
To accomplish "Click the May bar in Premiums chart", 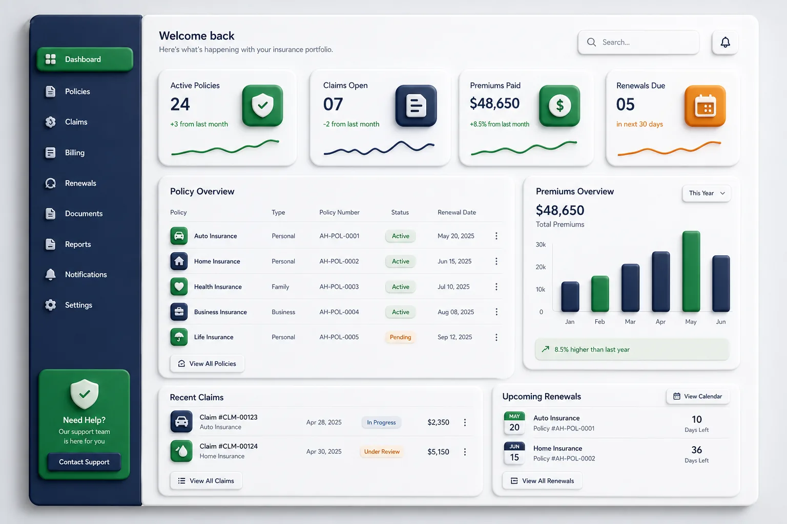I will [x=691, y=271].
